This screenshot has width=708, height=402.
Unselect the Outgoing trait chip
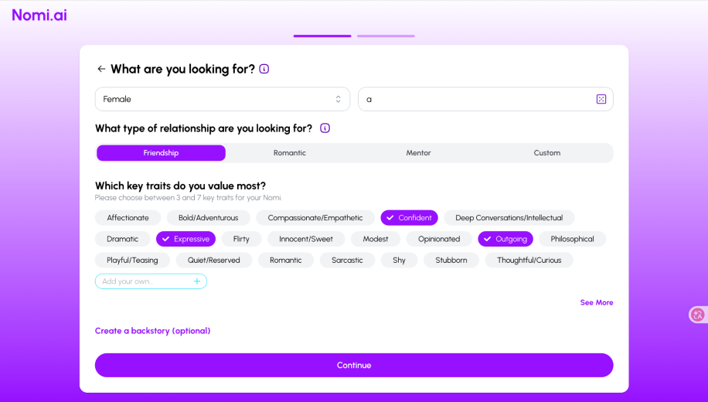pos(505,239)
